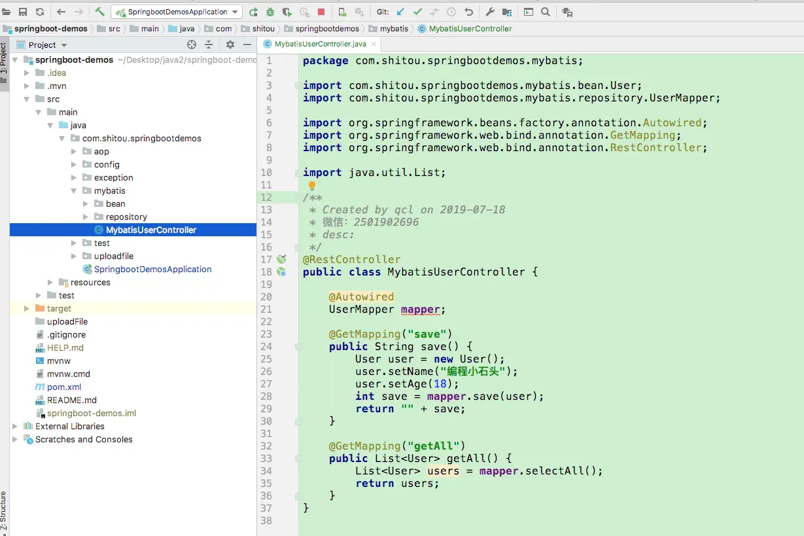
Task: Collapse the mybatis folder in the tree
Action: [74, 190]
